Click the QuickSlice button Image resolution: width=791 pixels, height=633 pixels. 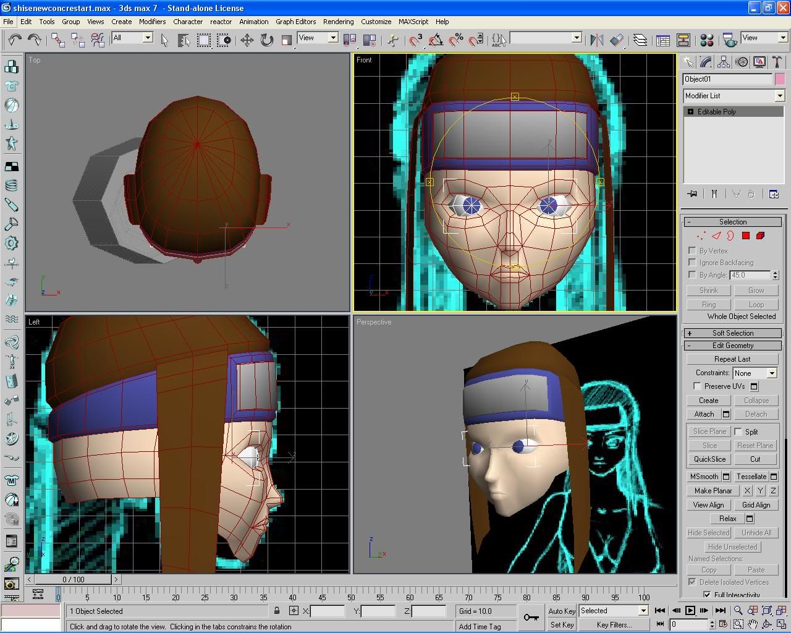709,459
